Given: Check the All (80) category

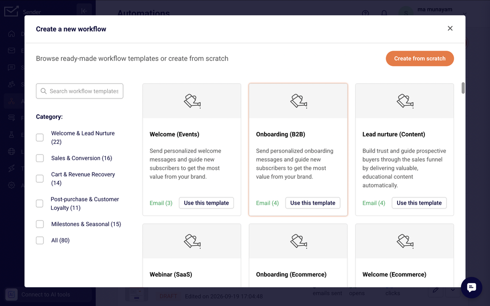Looking at the screenshot, I should click(x=40, y=240).
